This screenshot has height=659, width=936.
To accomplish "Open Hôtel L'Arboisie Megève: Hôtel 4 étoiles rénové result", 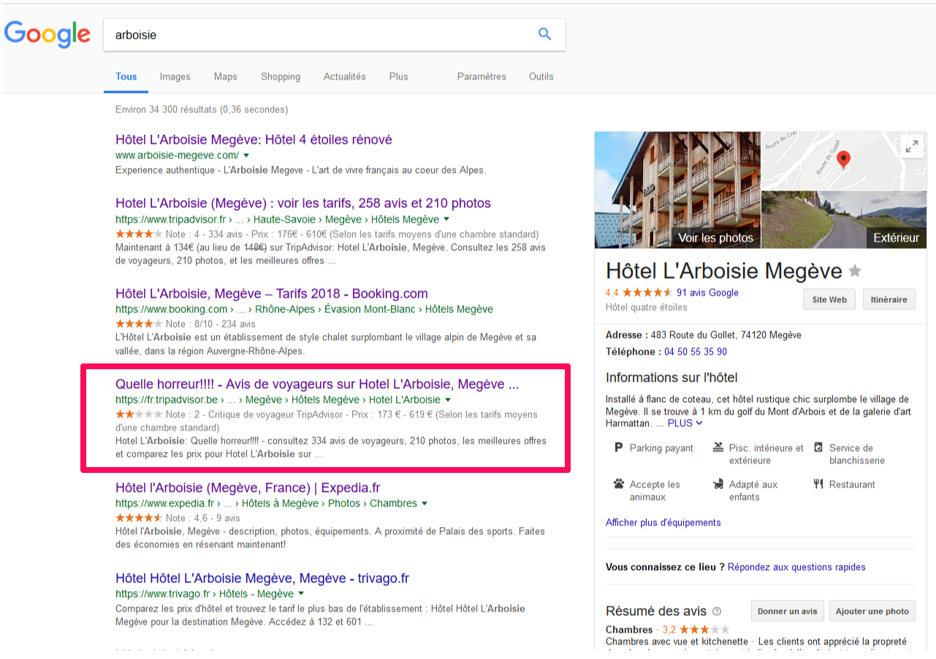I will pyautogui.click(x=254, y=139).
